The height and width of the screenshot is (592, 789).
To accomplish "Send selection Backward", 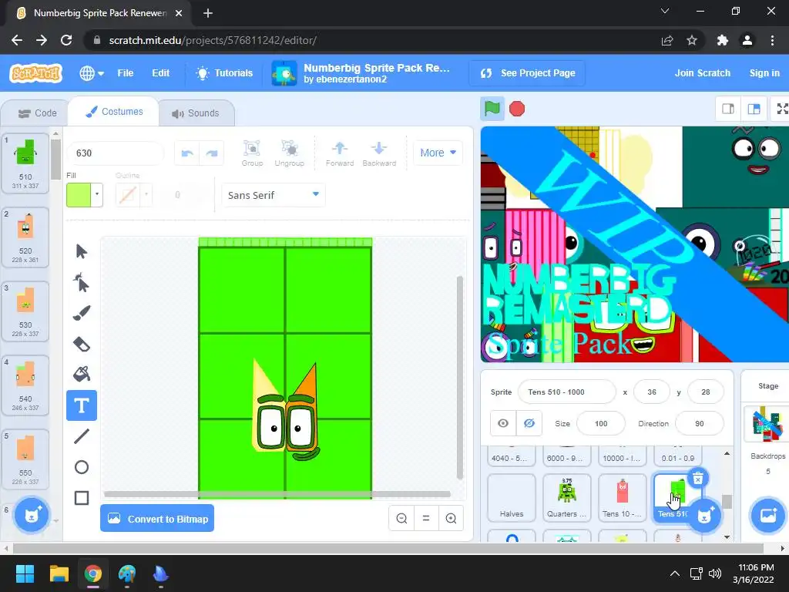I will tap(379, 153).
